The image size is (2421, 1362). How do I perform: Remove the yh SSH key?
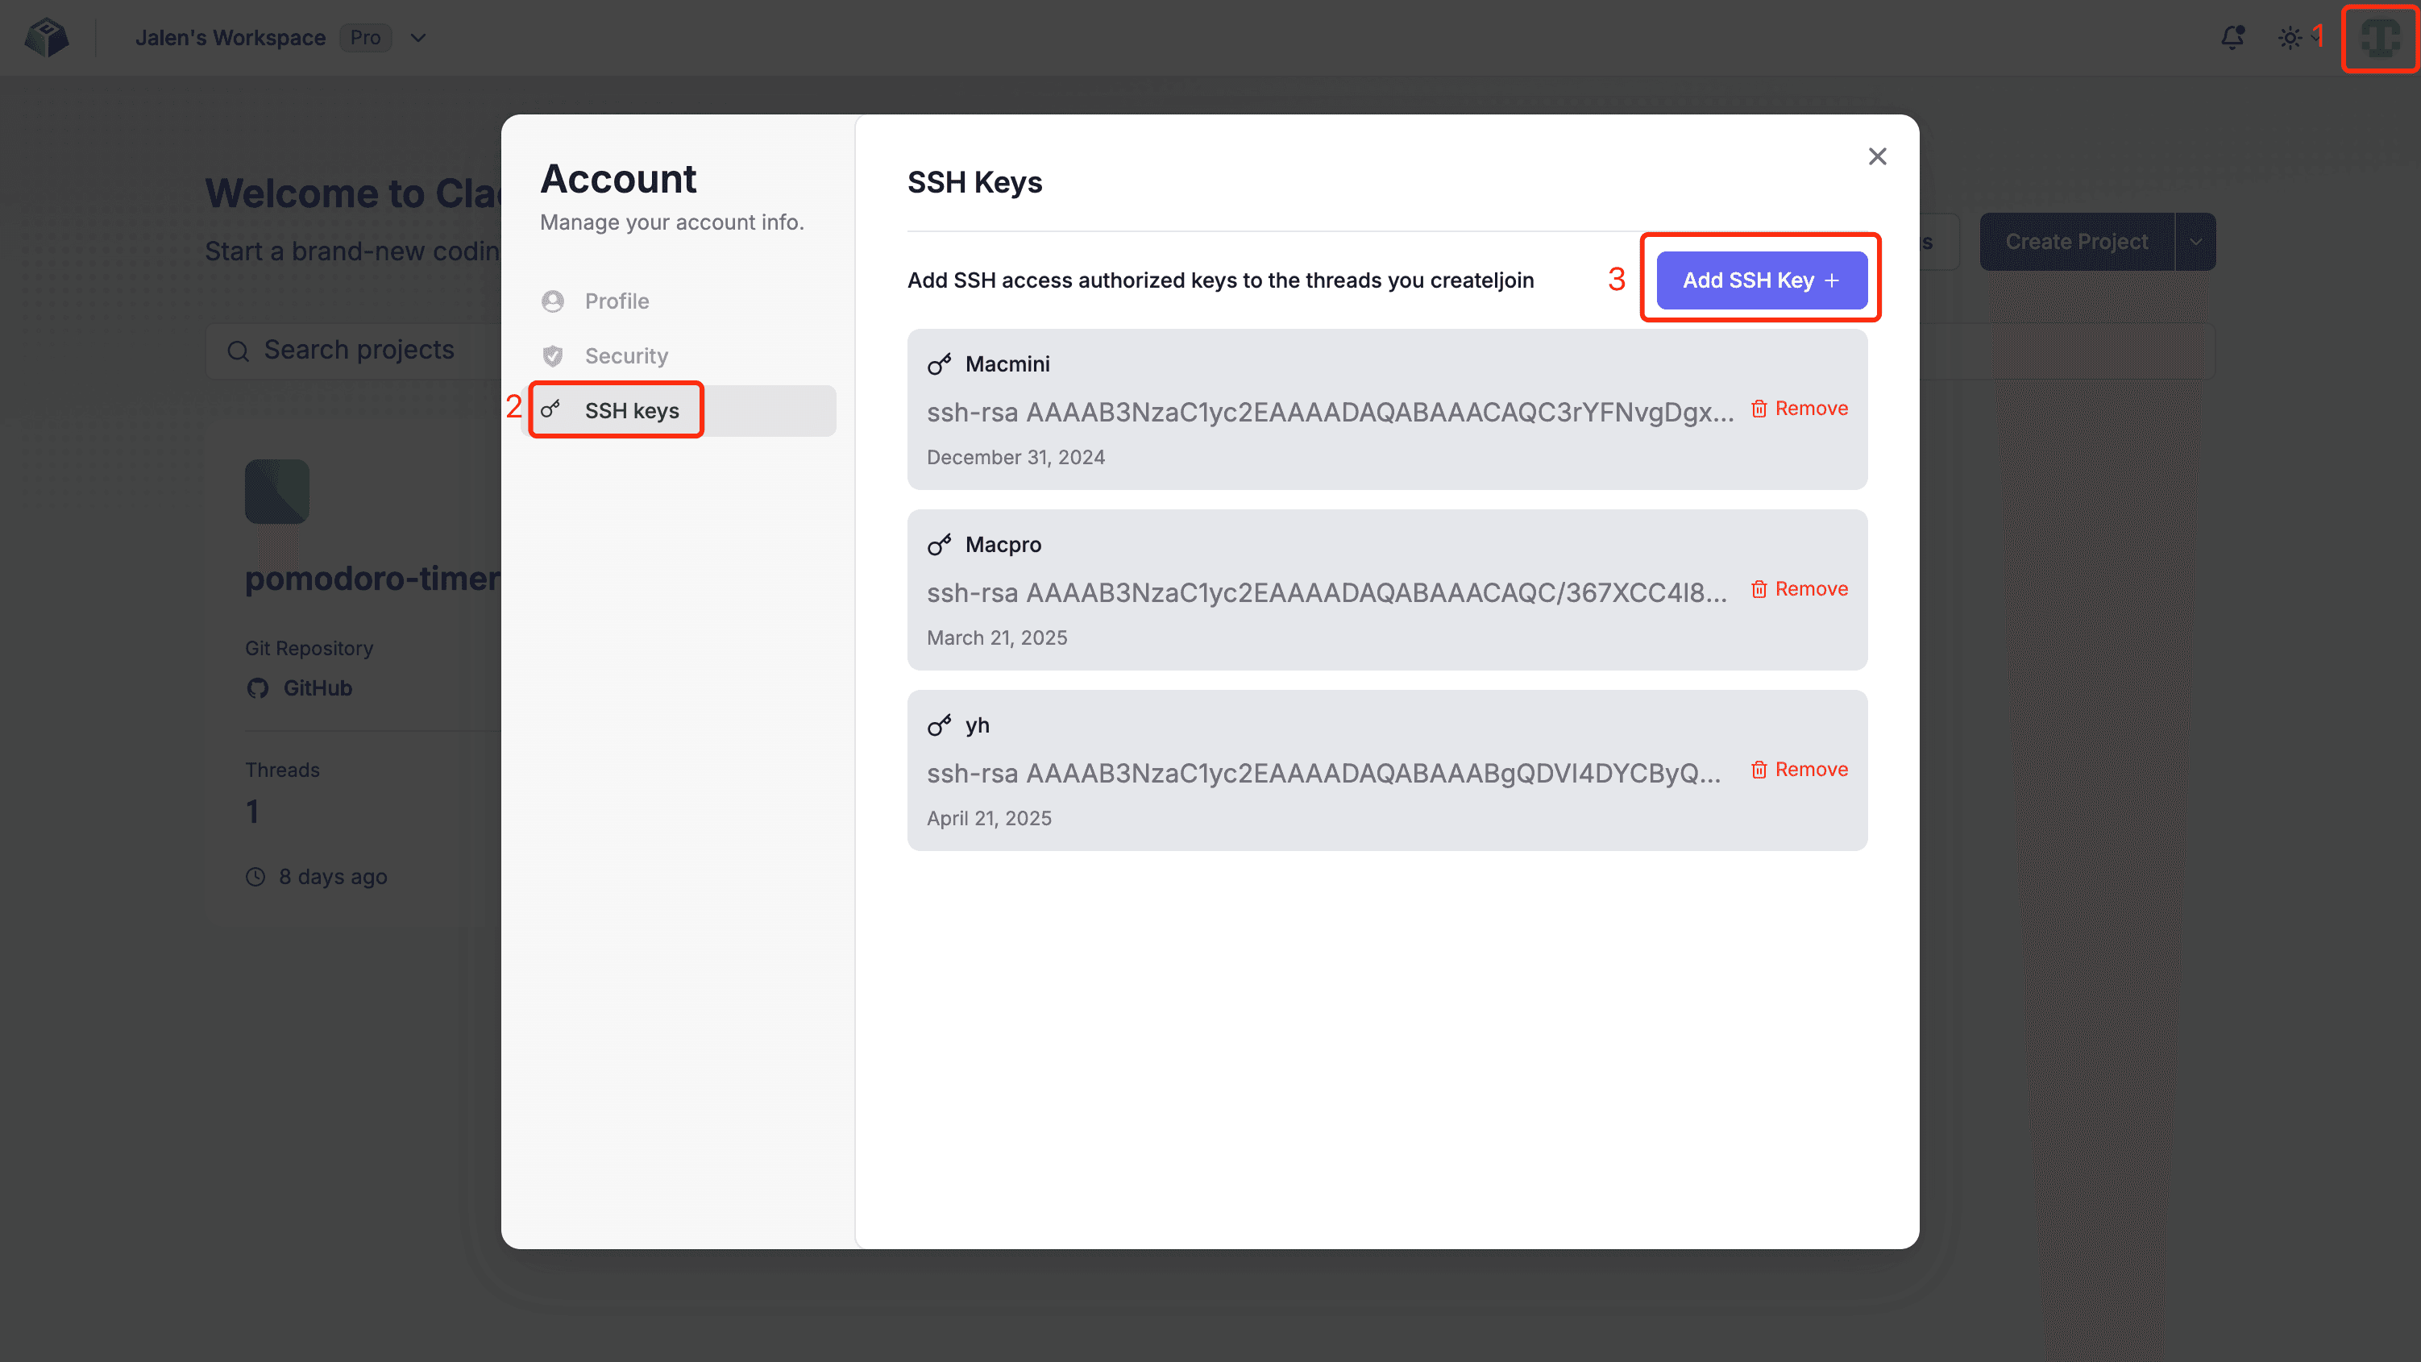pyautogui.click(x=1800, y=769)
